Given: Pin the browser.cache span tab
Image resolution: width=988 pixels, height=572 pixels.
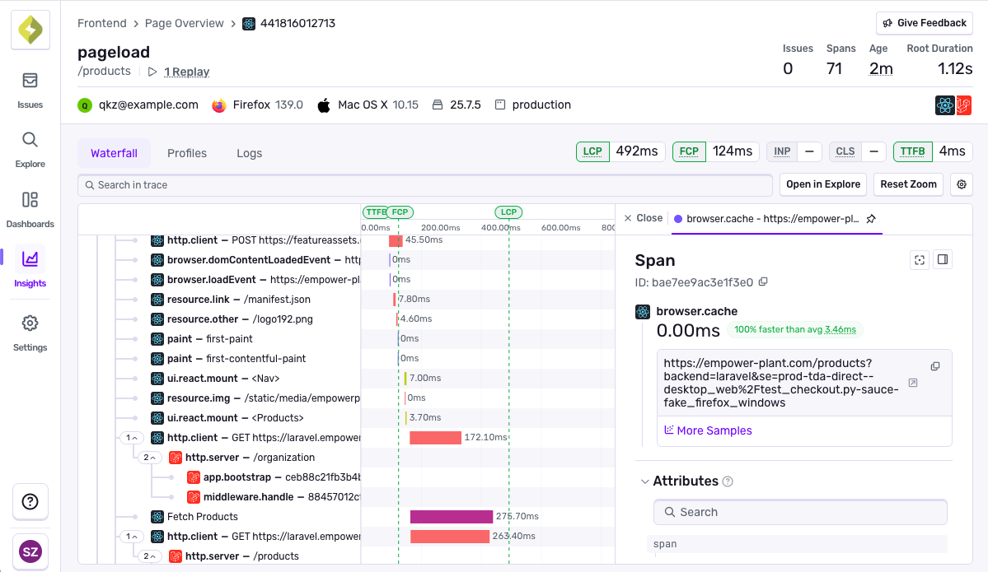Looking at the screenshot, I should click(x=871, y=218).
